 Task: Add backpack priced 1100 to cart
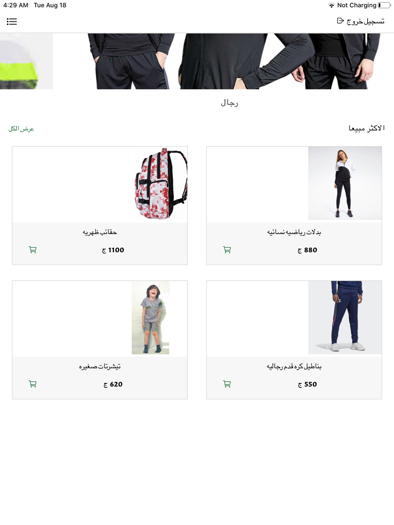(33, 250)
